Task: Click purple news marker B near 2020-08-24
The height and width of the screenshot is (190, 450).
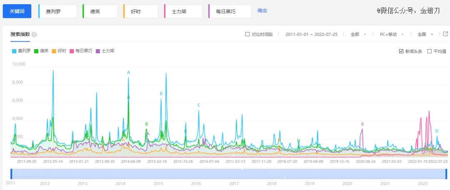Action: click(x=362, y=124)
